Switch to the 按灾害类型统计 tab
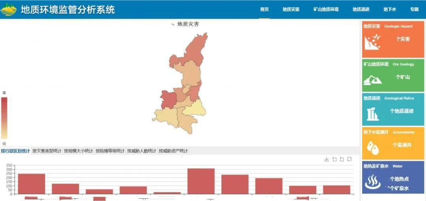Image resolution: width=426 pixels, height=201 pixels. [x=47, y=151]
